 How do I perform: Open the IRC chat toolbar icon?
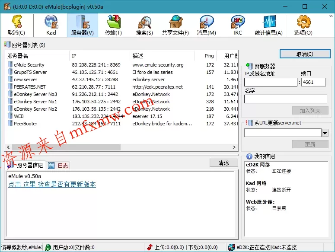(x=238, y=25)
